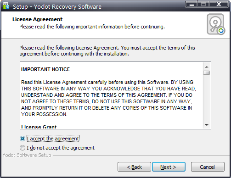Click the license scrollbar thumb
The width and height of the screenshot is (231, 178).
[x=207, y=72]
